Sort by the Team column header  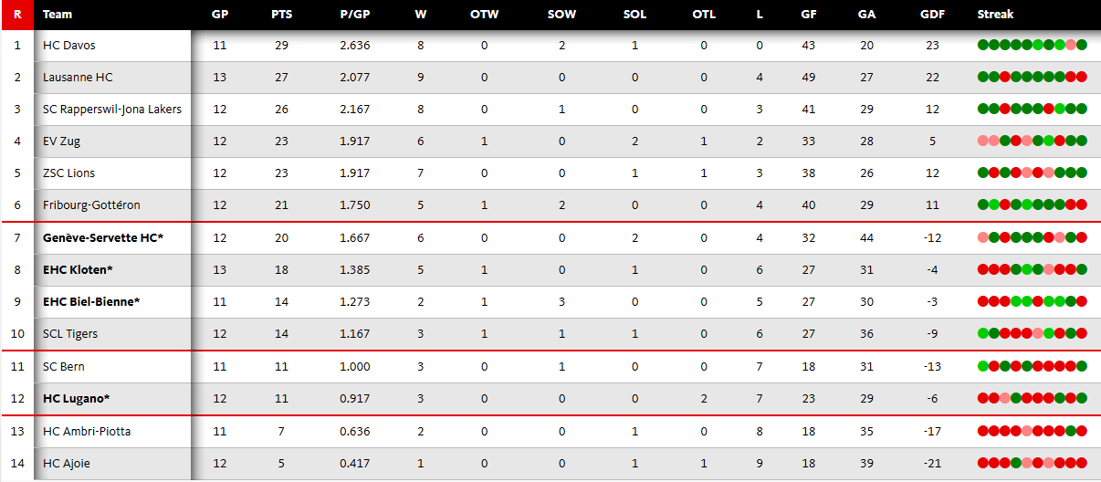pos(58,15)
